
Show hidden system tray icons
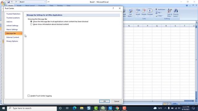165,108
